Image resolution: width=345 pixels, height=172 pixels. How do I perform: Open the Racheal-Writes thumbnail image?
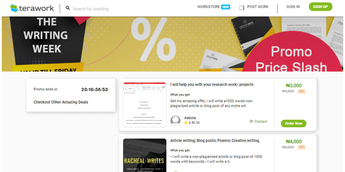click(x=145, y=155)
